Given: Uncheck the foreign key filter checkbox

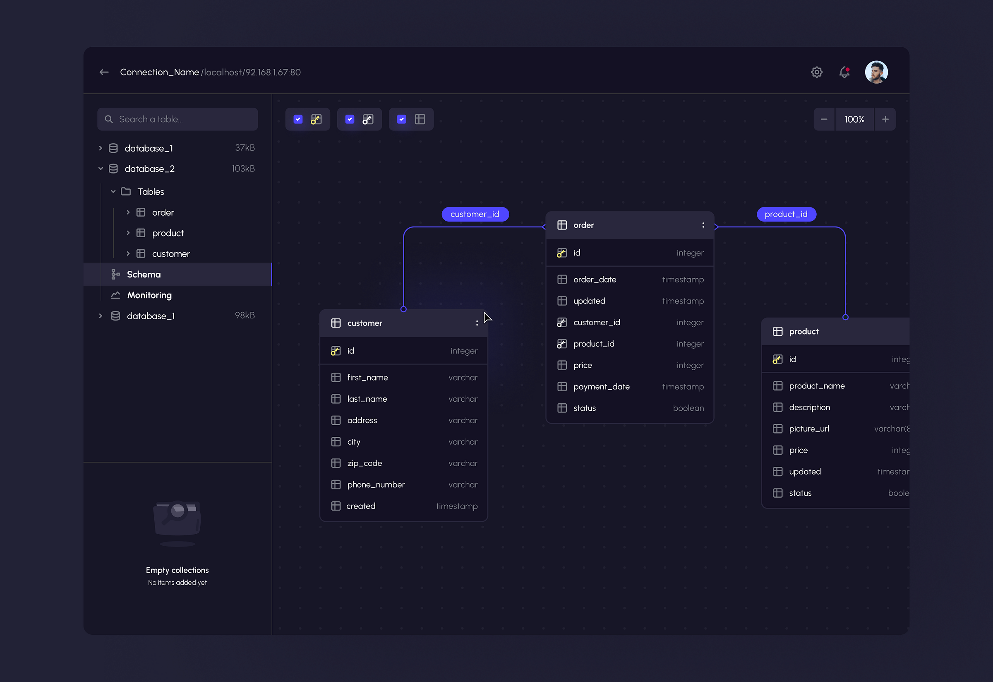Looking at the screenshot, I should (350, 119).
